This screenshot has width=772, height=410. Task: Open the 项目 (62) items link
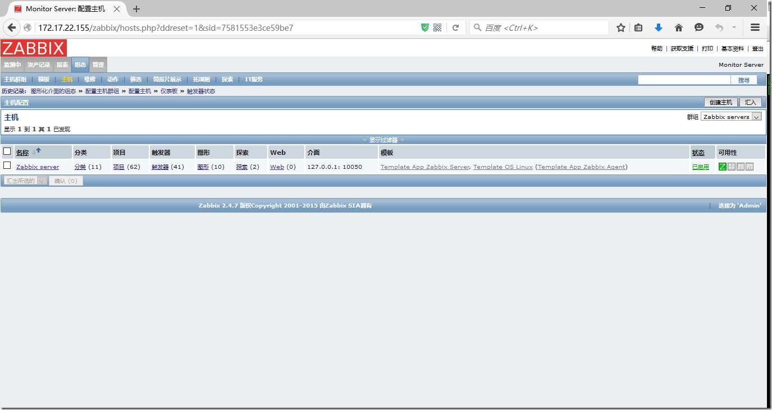tap(118, 167)
